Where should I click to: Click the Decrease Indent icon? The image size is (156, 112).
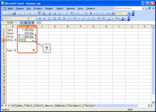click(x=99, y=18)
